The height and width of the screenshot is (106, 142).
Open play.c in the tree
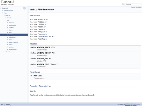click(11, 44)
